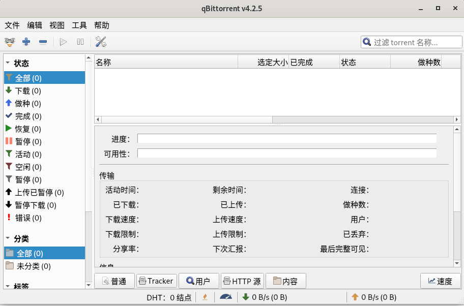Image resolution: width=464 pixels, height=306 pixels.
Task: Select the 做种 (0) status filter
Action: point(44,104)
